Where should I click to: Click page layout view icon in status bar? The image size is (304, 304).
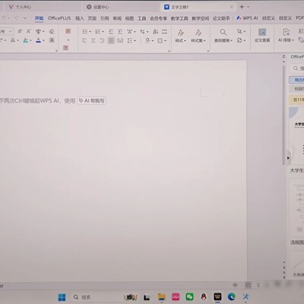coord(248,285)
